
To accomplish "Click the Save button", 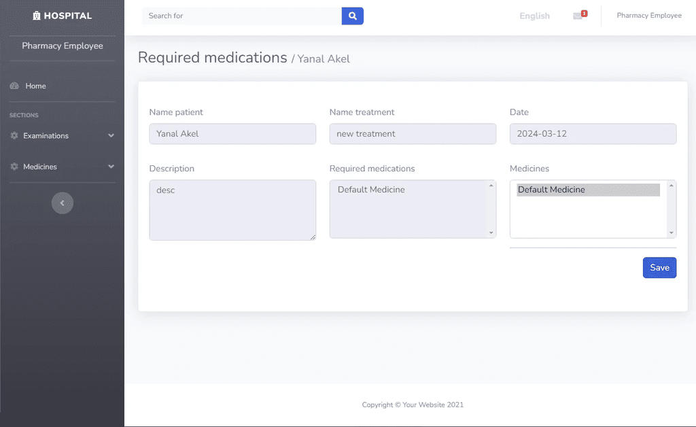I will (x=659, y=268).
